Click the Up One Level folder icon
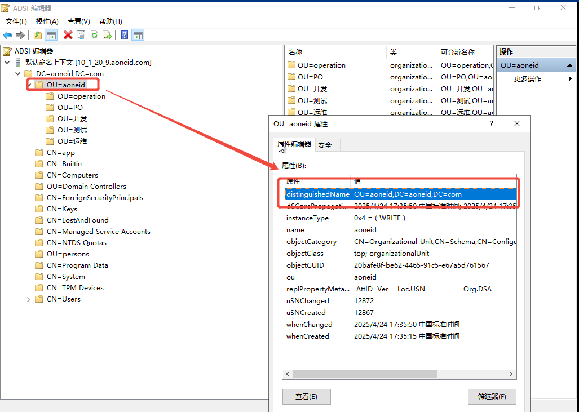This screenshot has height=412, width=579. click(x=38, y=35)
